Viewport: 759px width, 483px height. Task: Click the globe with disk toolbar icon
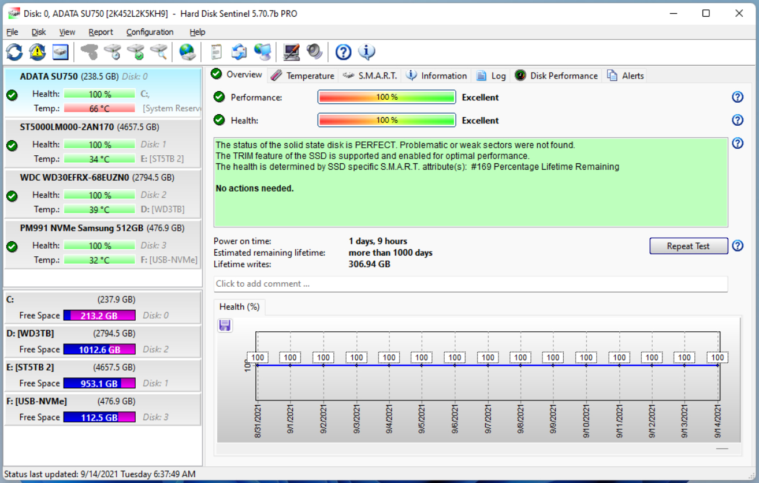[x=187, y=52]
